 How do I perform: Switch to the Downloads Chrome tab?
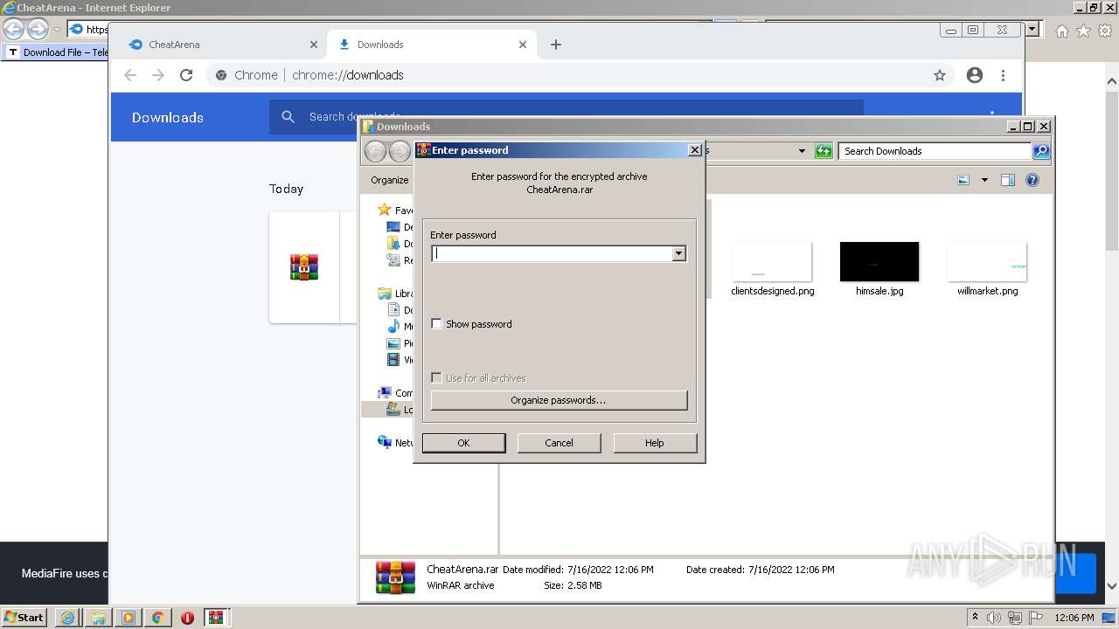tap(430, 45)
